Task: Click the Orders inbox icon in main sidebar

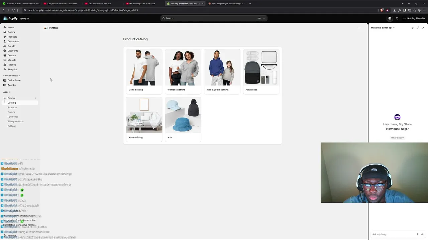Action: coord(5,32)
